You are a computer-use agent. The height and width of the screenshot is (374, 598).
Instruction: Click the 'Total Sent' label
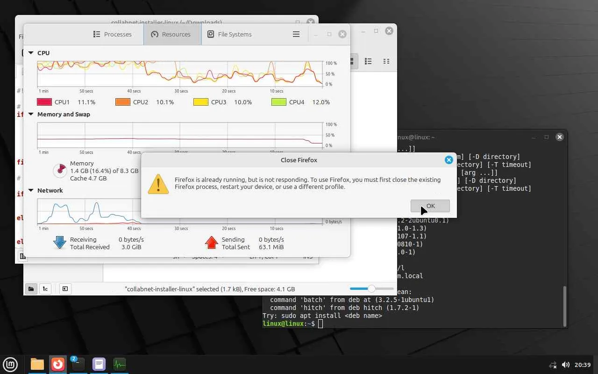[236, 247]
